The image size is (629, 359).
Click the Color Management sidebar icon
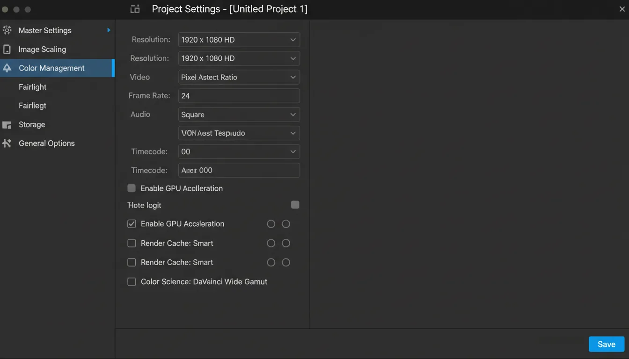click(7, 68)
